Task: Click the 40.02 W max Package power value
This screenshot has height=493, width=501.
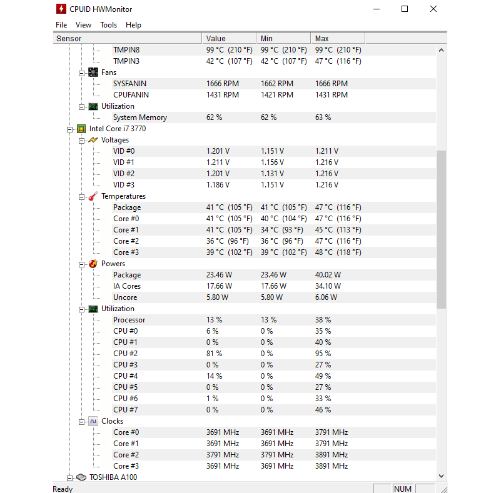Action: (x=328, y=275)
